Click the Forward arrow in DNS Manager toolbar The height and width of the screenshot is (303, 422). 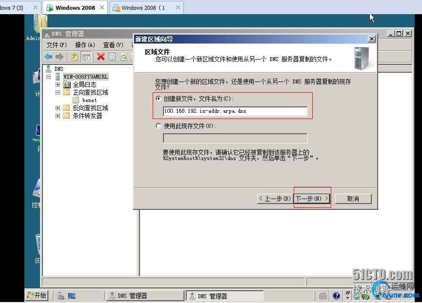point(59,57)
